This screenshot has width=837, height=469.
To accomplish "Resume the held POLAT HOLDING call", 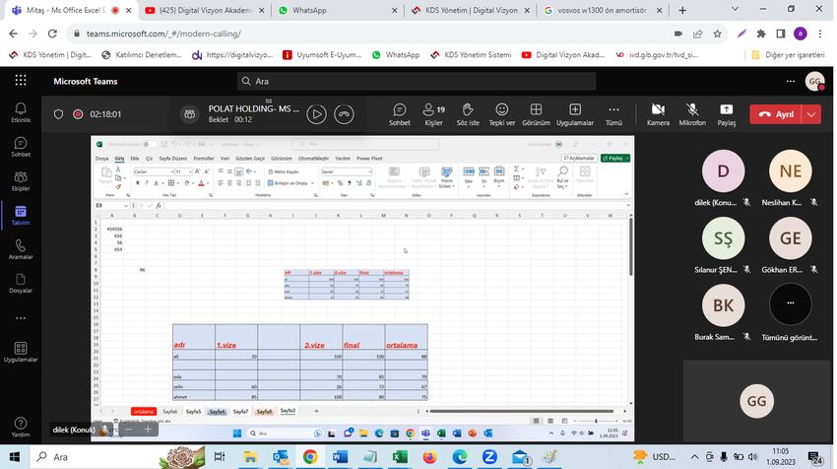I will [x=316, y=114].
